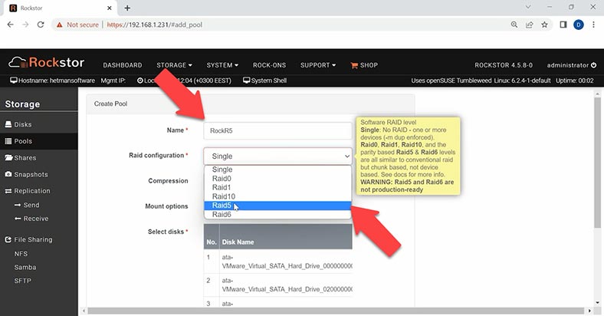Expand the System menu

point(222,65)
